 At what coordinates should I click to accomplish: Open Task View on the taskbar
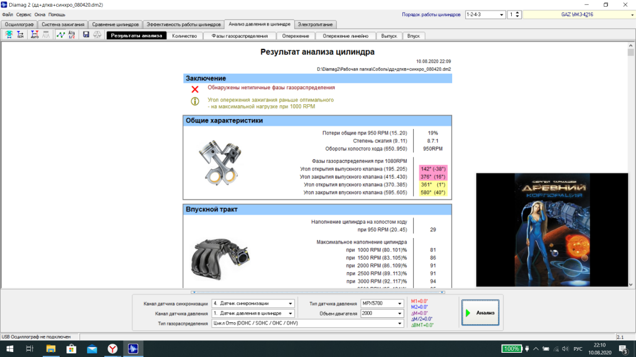30,348
